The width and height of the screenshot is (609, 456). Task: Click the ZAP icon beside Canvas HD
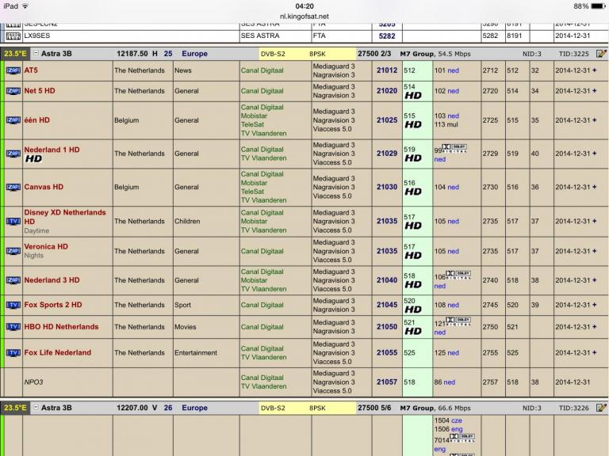13,187
